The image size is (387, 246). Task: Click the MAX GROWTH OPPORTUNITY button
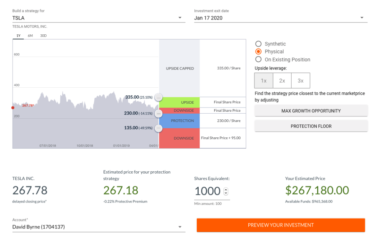click(311, 111)
